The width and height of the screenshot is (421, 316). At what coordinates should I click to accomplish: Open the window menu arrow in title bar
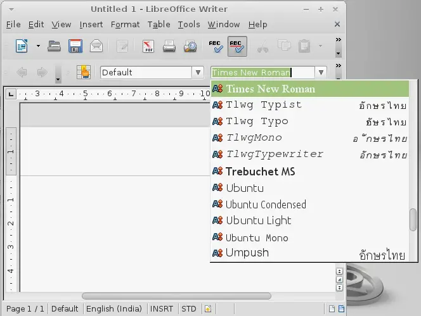point(11,9)
